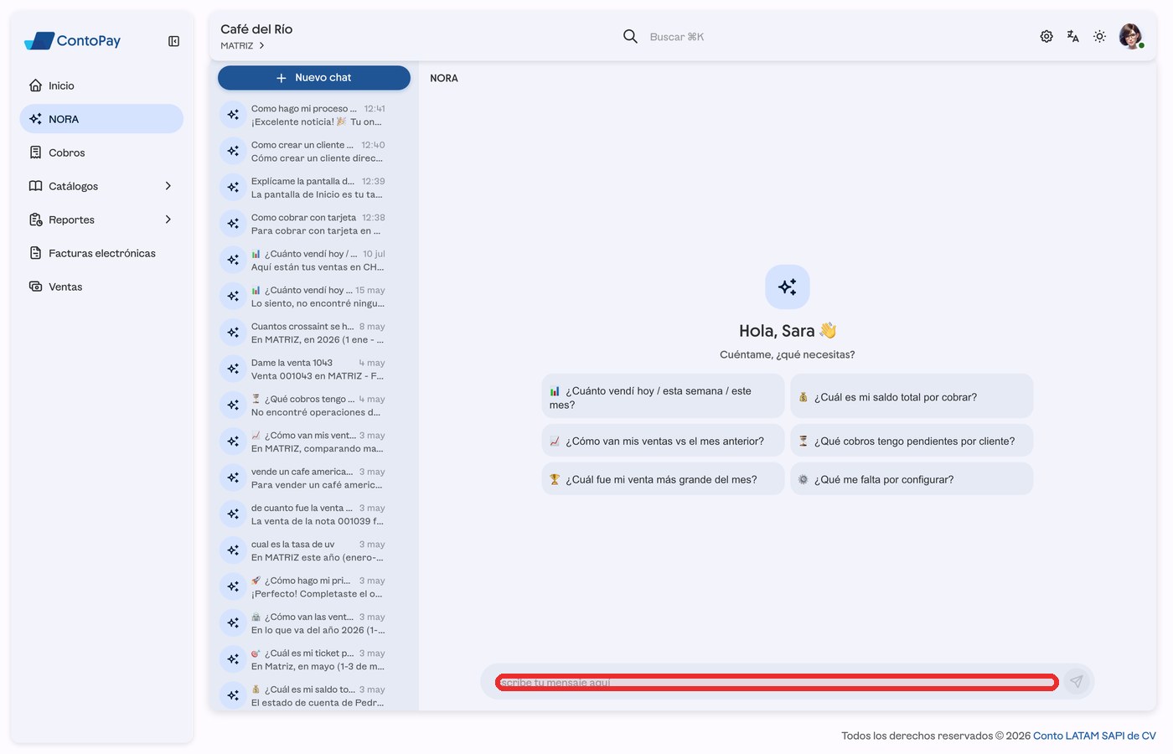
Task: Ask '¿Qué cobros tengo pendientes por cliente?'
Action: pyautogui.click(x=912, y=441)
